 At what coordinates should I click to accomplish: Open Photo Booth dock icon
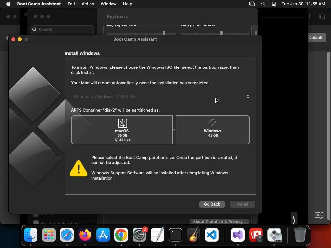pyautogui.click(x=256, y=235)
